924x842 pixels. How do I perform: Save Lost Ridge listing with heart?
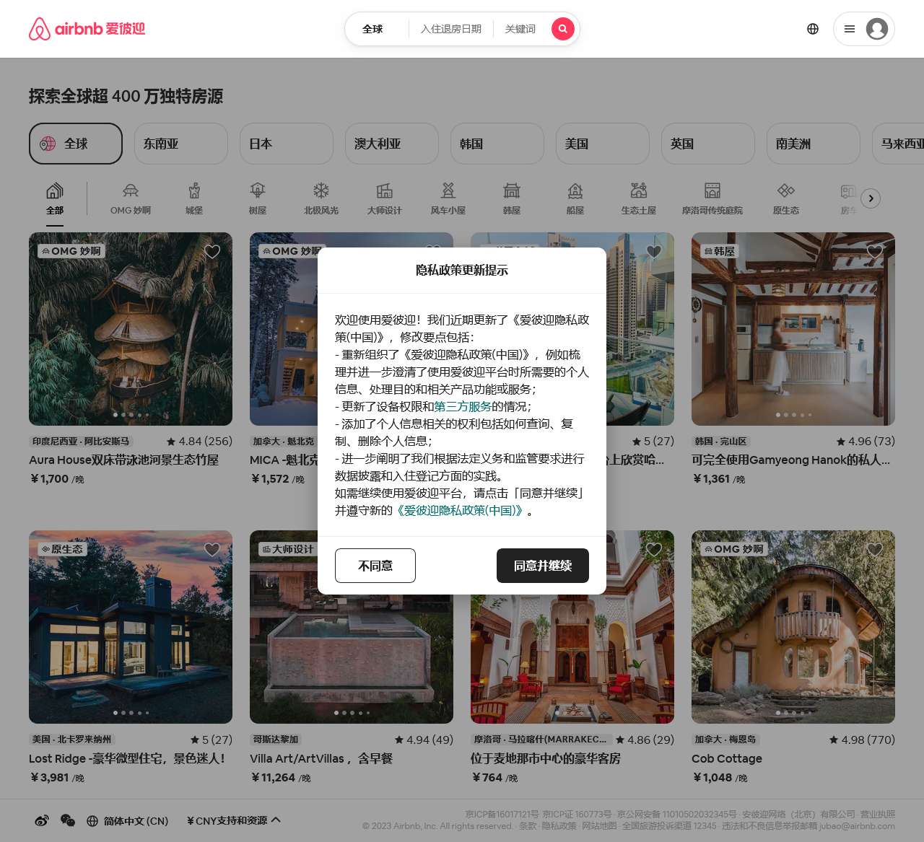(x=212, y=550)
